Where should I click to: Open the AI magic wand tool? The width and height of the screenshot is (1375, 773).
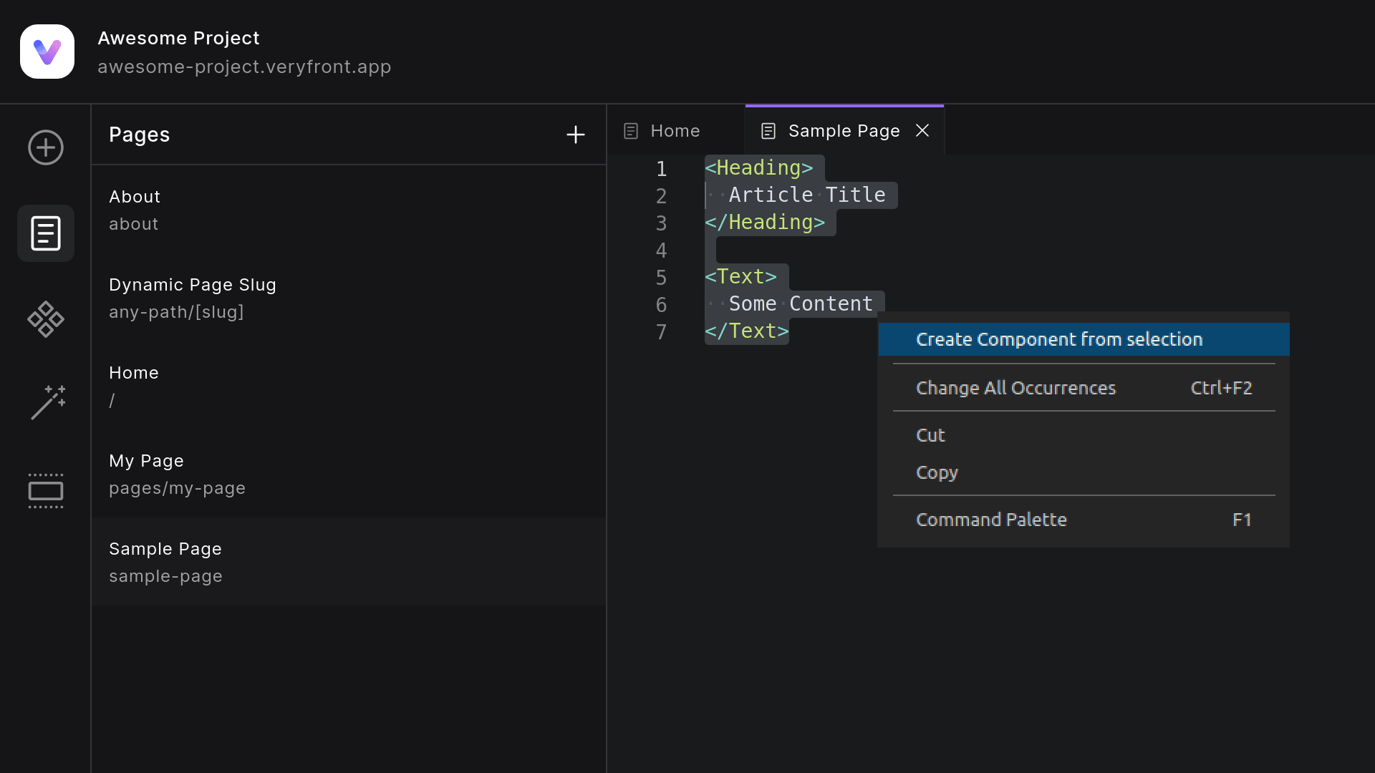[x=45, y=403]
